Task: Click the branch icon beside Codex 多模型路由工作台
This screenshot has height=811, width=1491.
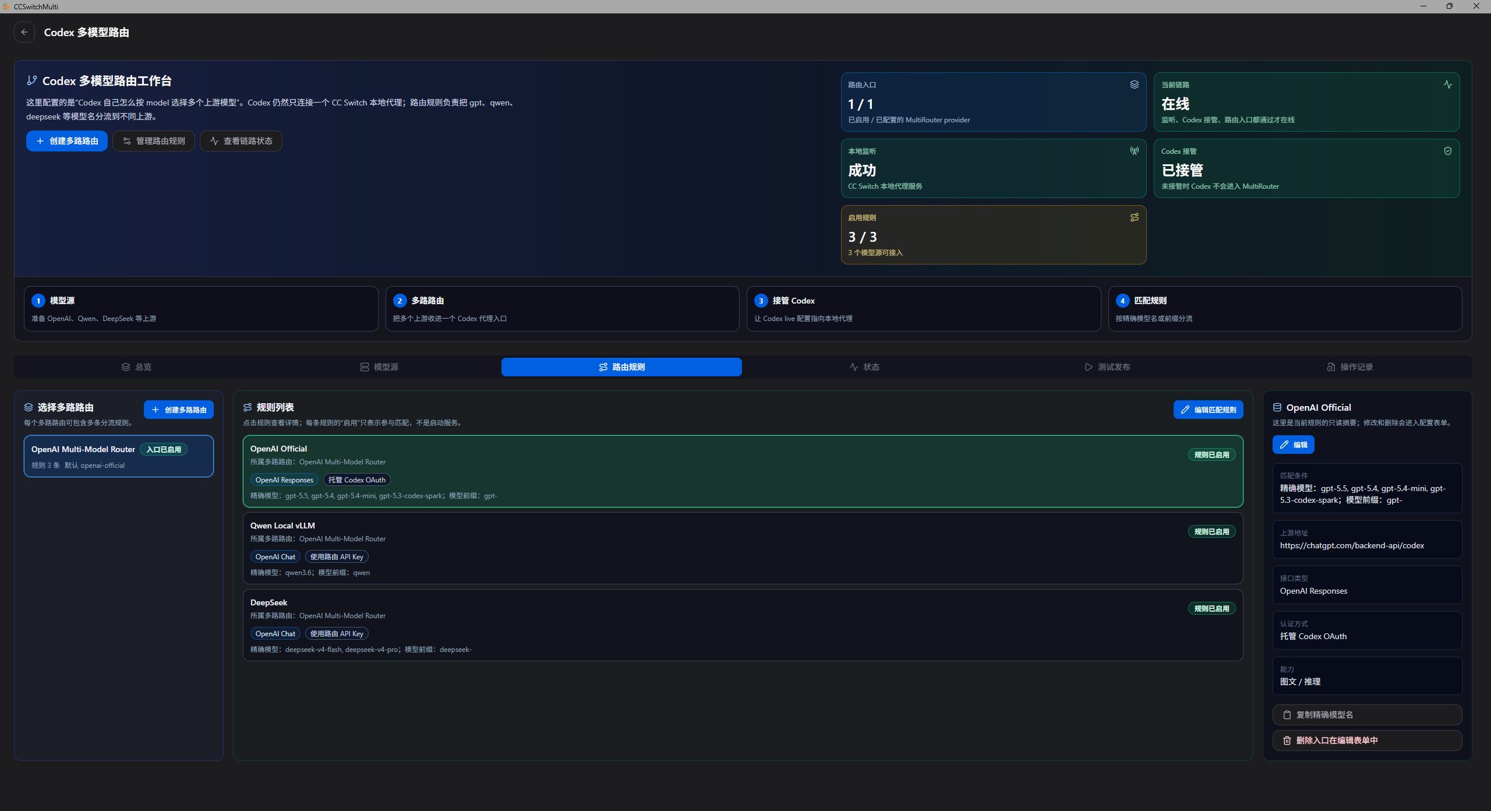Action: [32, 80]
